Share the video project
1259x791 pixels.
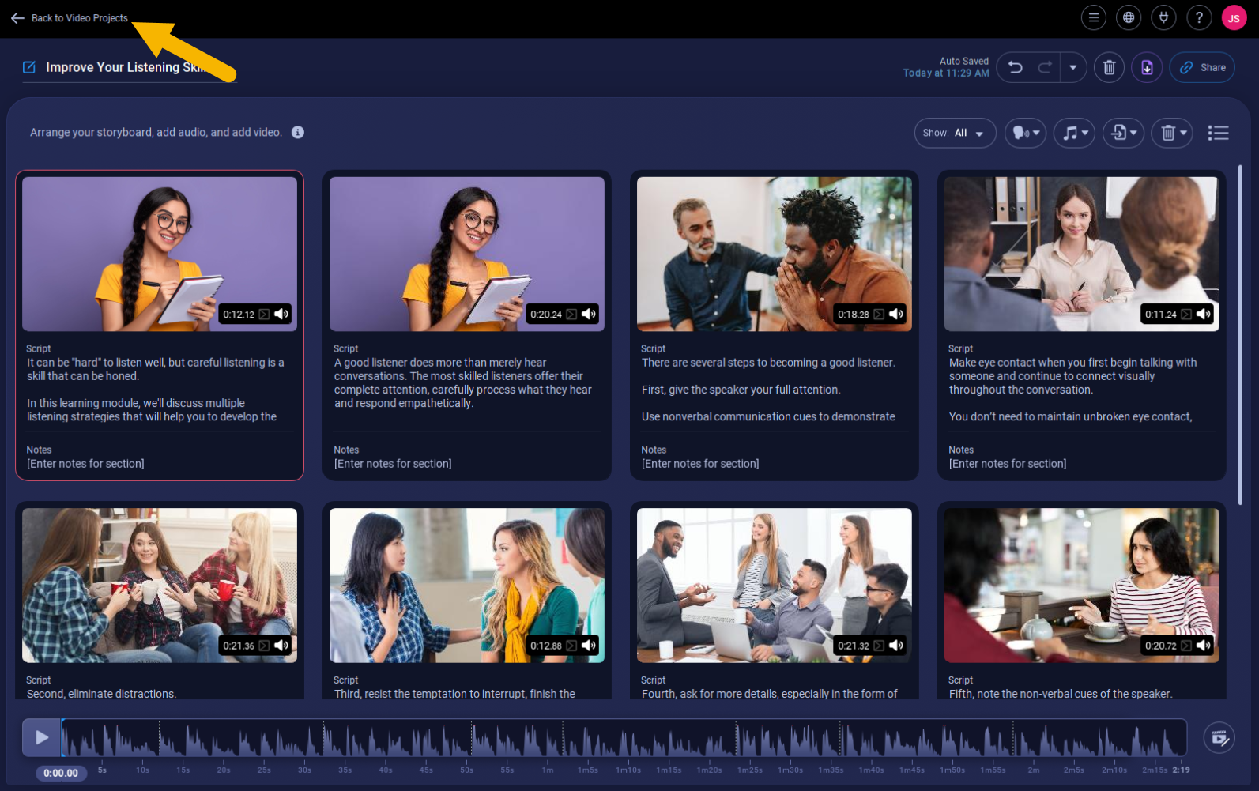click(x=1202, y=67)
